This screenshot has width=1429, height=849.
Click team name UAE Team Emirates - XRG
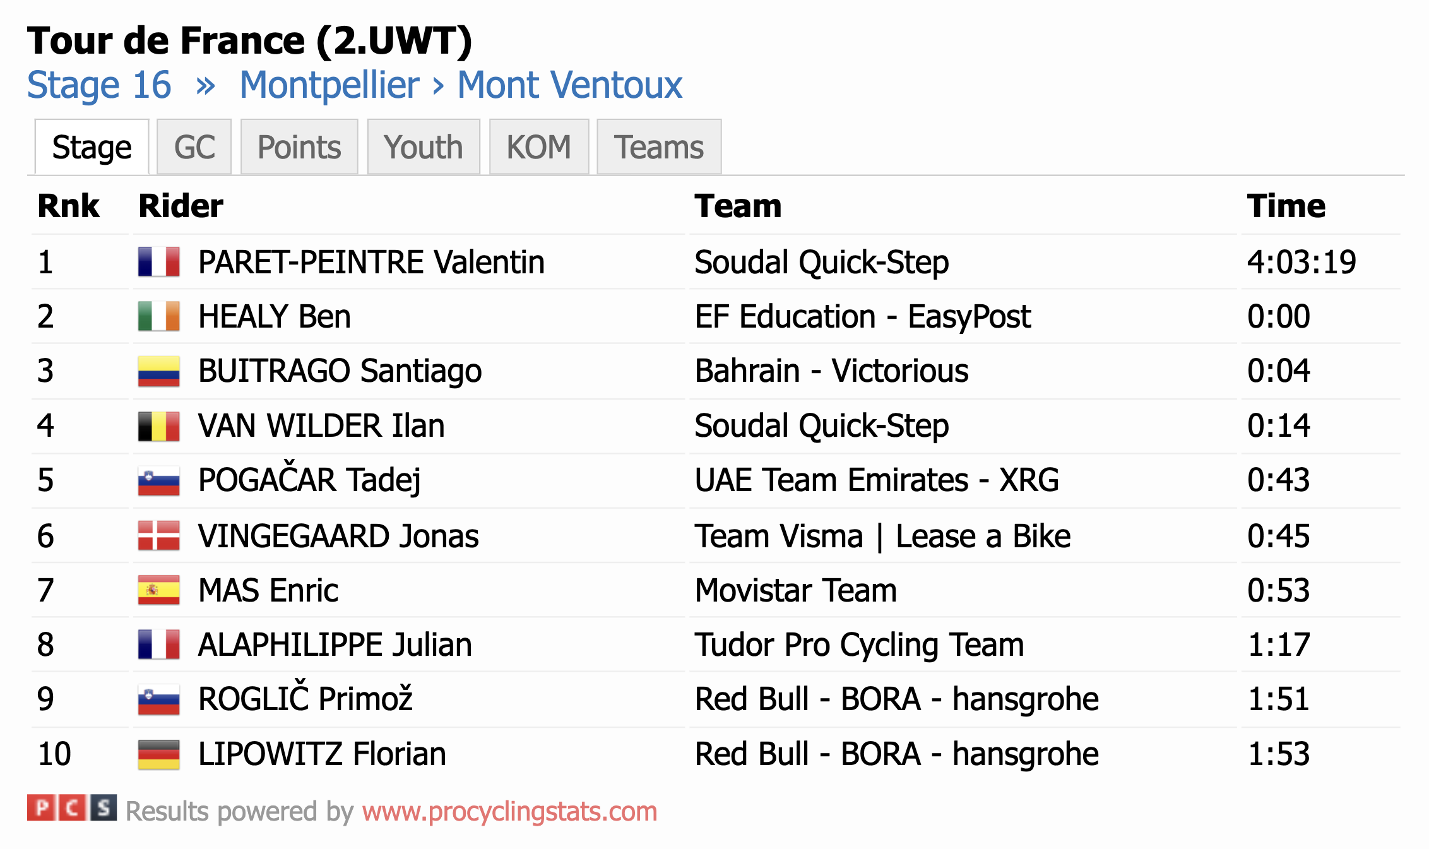(877, 480)
